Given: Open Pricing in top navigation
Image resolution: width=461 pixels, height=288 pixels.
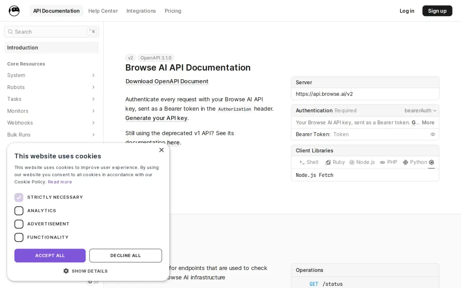Looking at the screenshot, I should click(x=173, y=11).
